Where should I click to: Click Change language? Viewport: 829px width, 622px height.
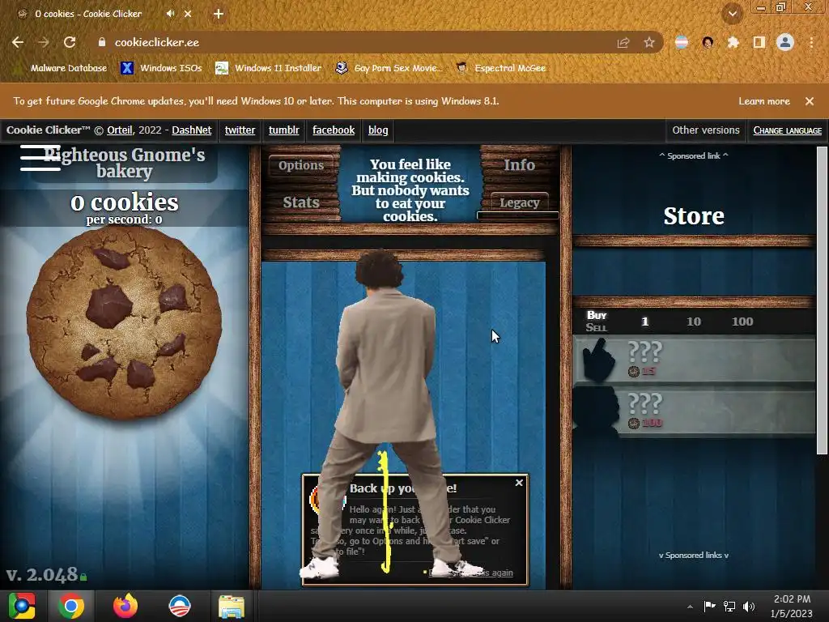(x=787, y=130)
